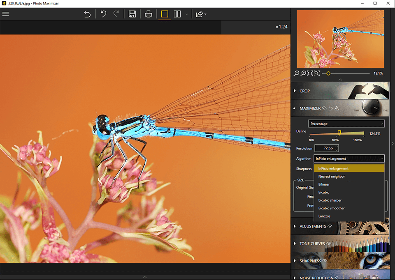Redo the last action

coord(116,14)
